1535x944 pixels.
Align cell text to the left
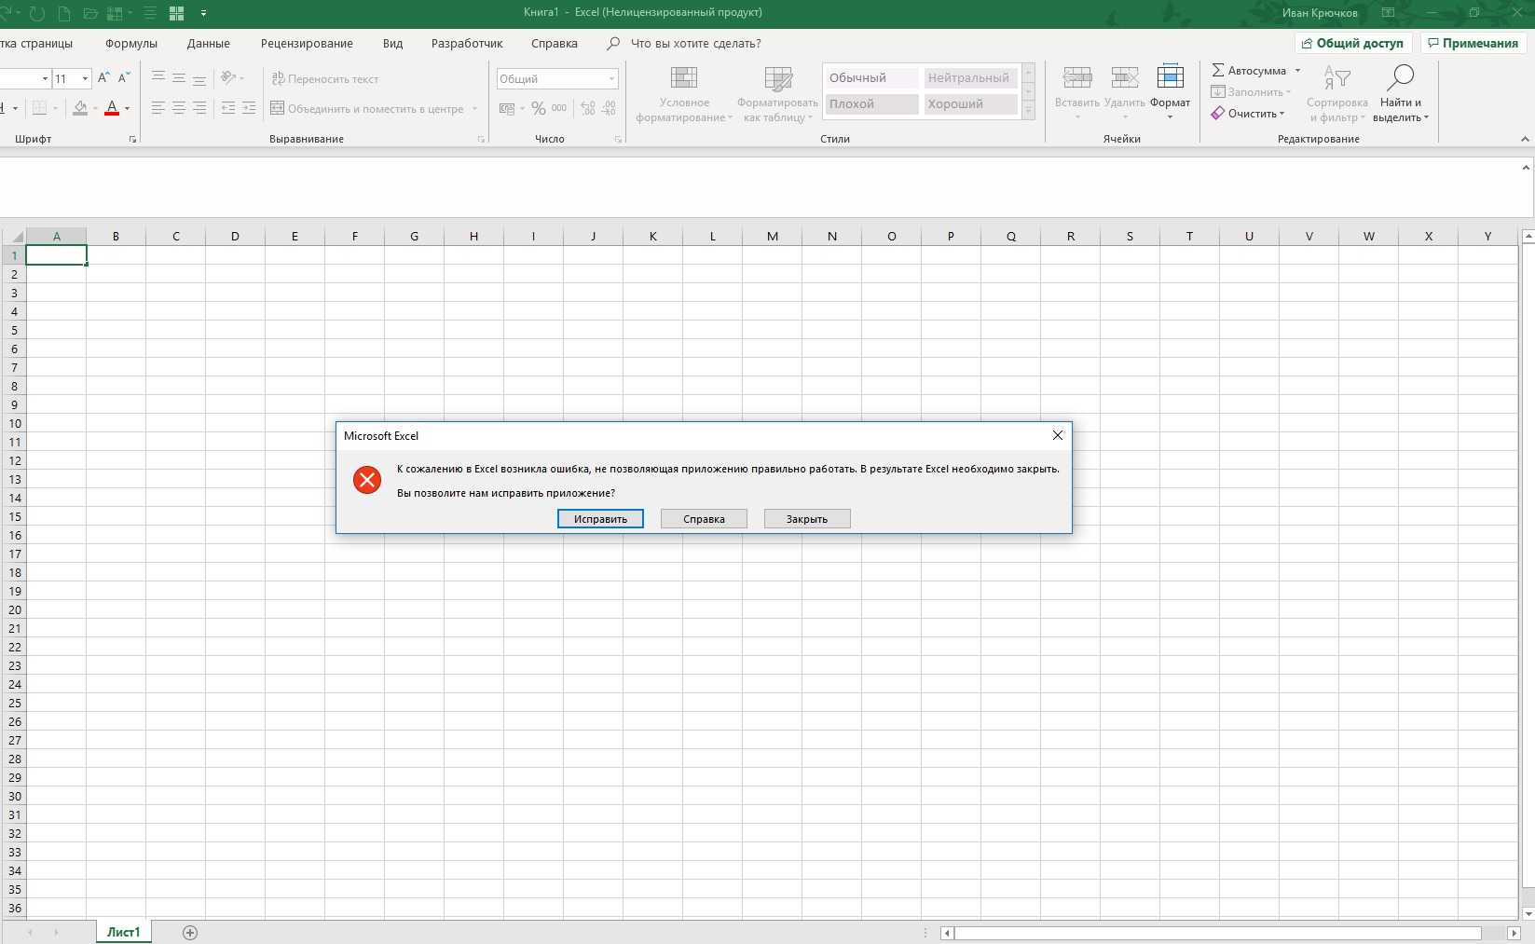point(158,108)
